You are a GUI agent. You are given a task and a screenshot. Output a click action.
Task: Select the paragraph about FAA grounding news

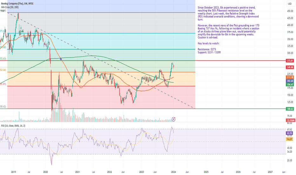pos(228,31)
